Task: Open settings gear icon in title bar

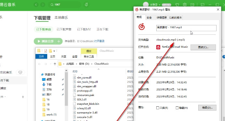Action: pyautogui.click(x=185, y=5)
